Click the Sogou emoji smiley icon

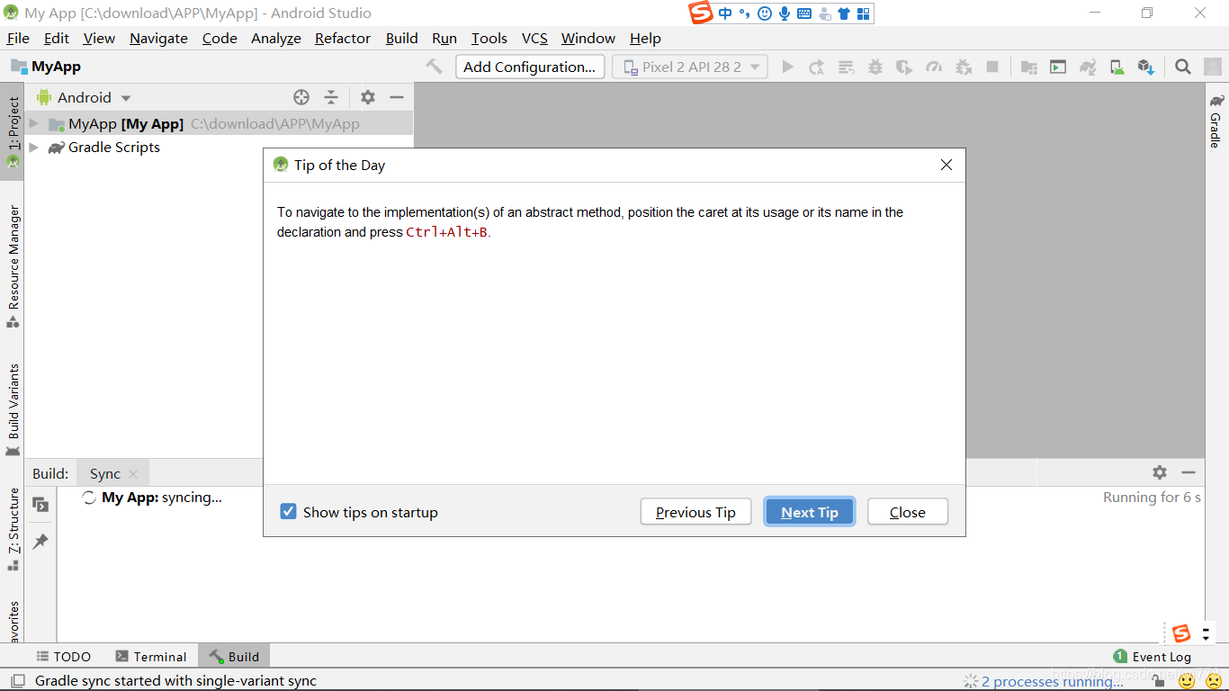(765, 13)
